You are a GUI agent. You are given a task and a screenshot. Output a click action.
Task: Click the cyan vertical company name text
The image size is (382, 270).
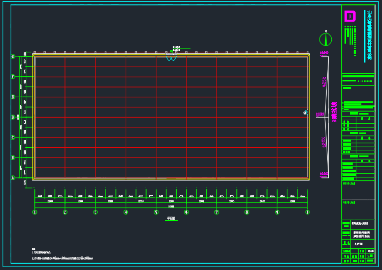(x=369, y=36)
